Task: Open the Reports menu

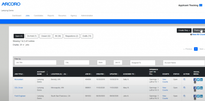Action: 51,16
